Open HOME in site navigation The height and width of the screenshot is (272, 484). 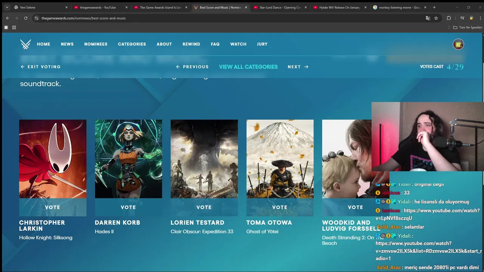tap(43, 44)
